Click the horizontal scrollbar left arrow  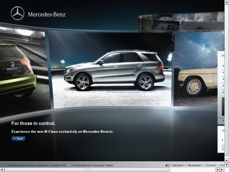[2, 170]
